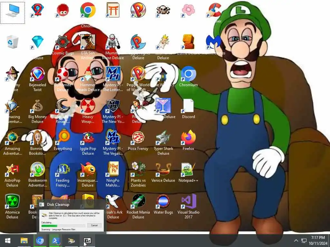Switch to Chromium on the taskbar
The image size is (330, 247).
40,241
